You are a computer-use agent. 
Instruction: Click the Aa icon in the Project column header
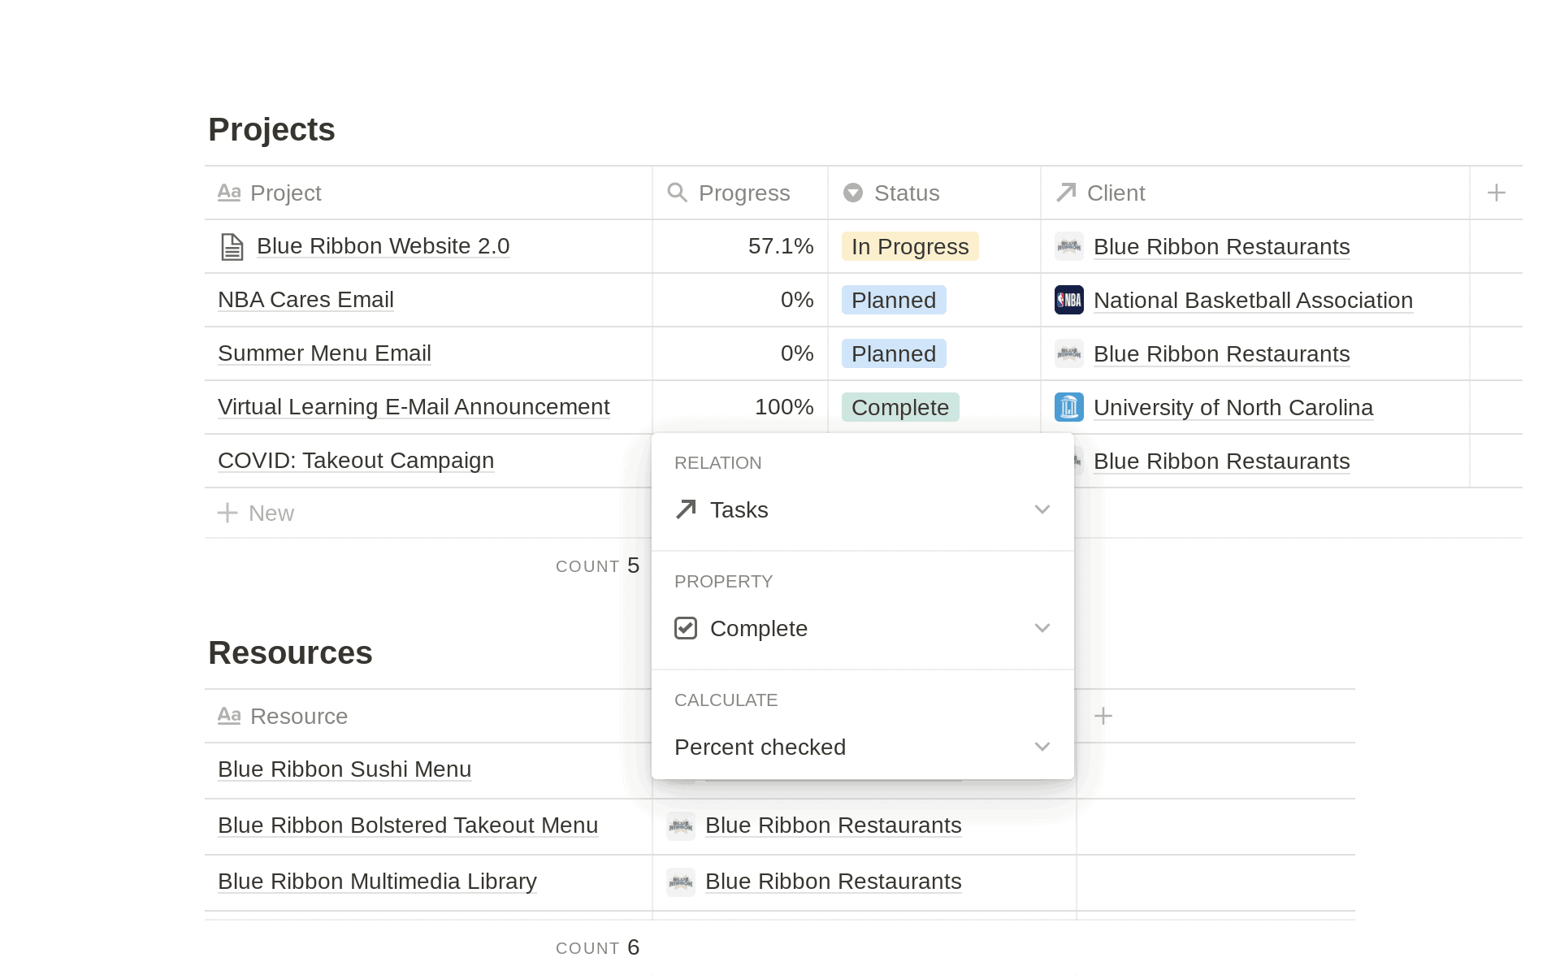coord(229,193)
